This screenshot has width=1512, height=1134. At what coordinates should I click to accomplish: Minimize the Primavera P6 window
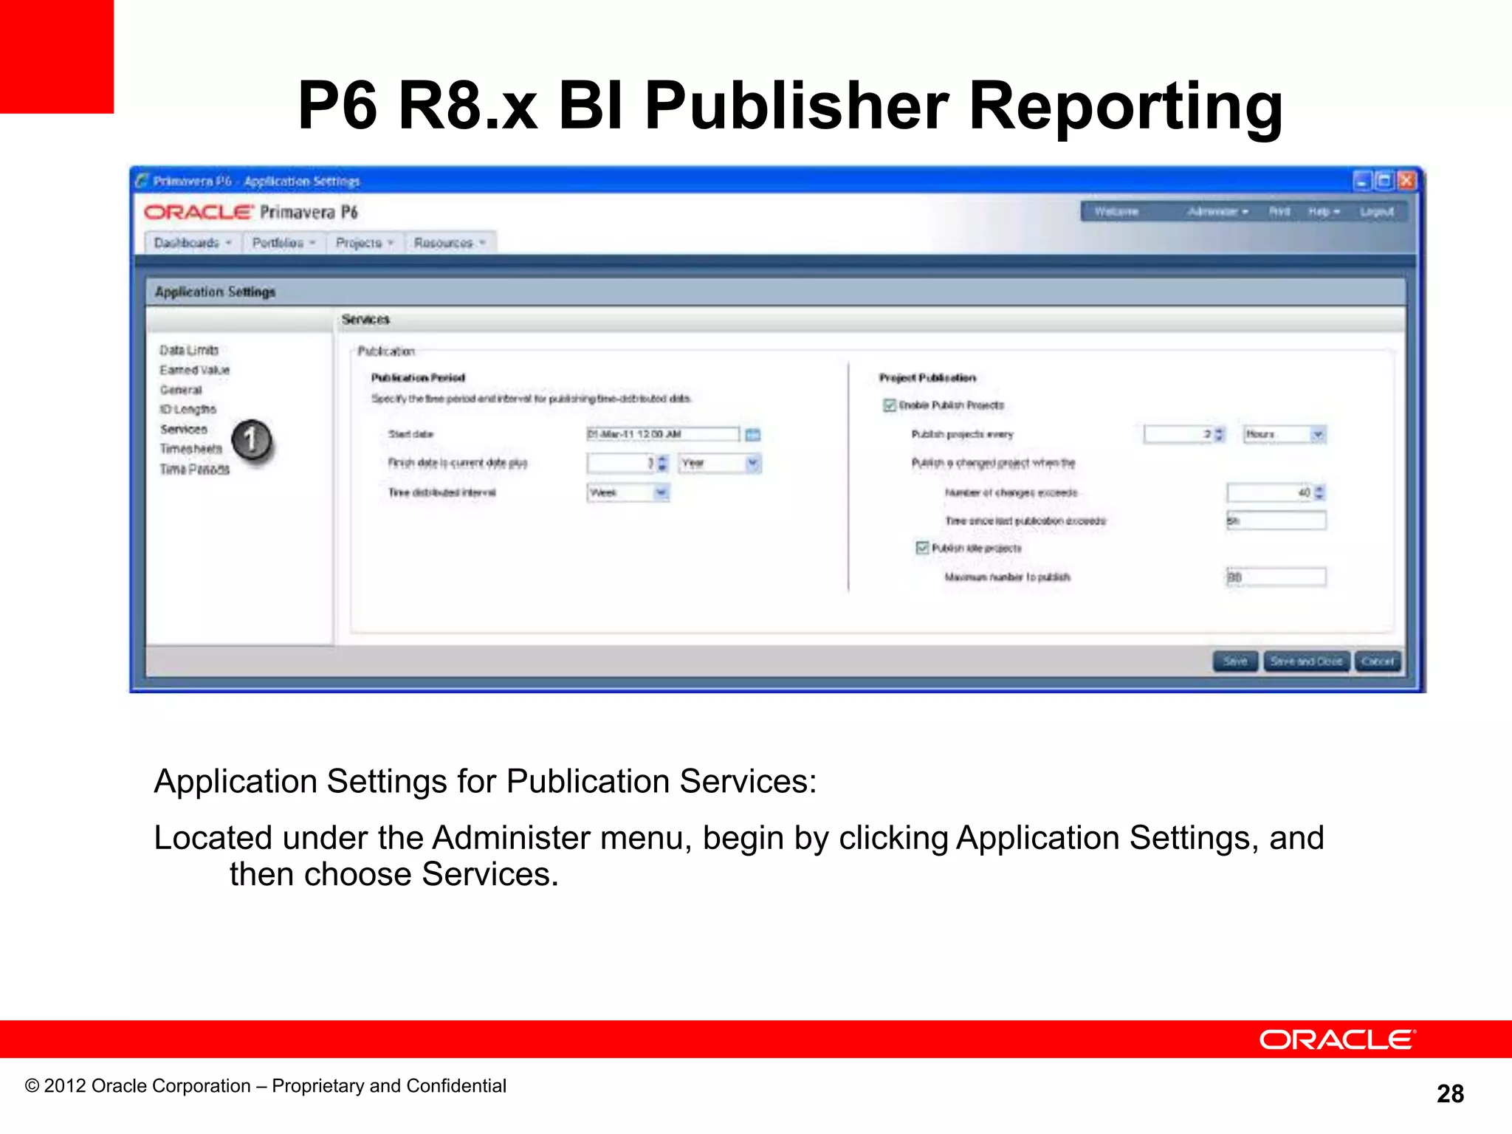point(1362,181)
